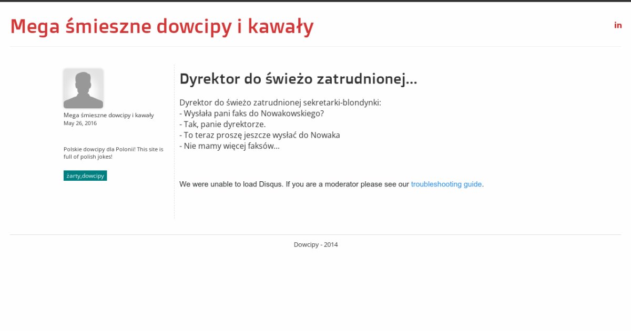Click the author avatar silhouette image

click(x=83, y=88)
